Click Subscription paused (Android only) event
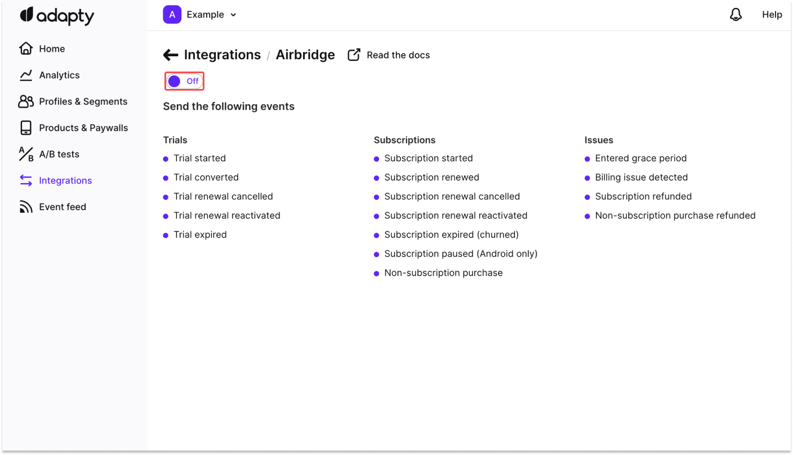 click(x=461, y=254)
